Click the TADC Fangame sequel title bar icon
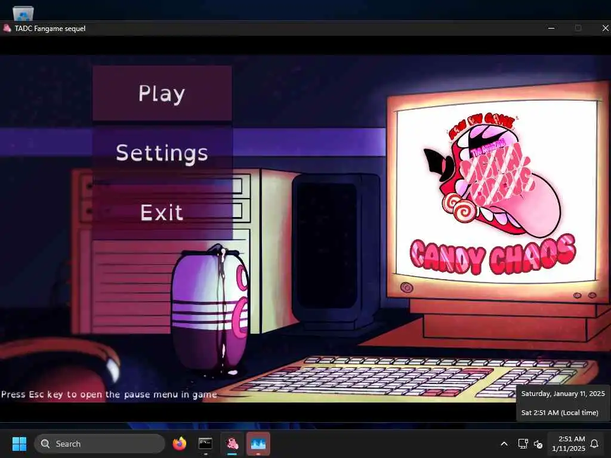 point(7,28)
